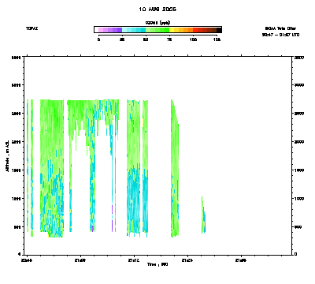Click the right-axis 2500 tick label
The image size is (315, 284).
(299, 114)
